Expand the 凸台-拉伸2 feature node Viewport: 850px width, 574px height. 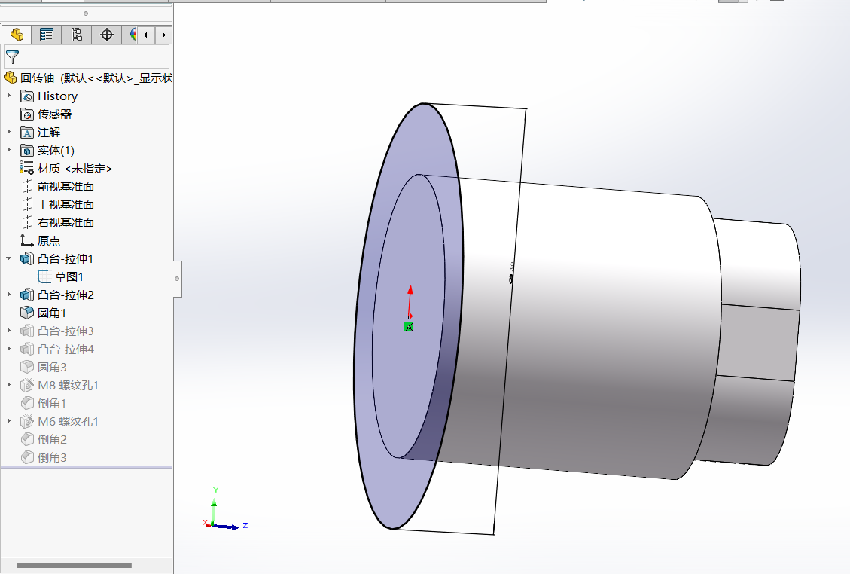coord(9,295)
